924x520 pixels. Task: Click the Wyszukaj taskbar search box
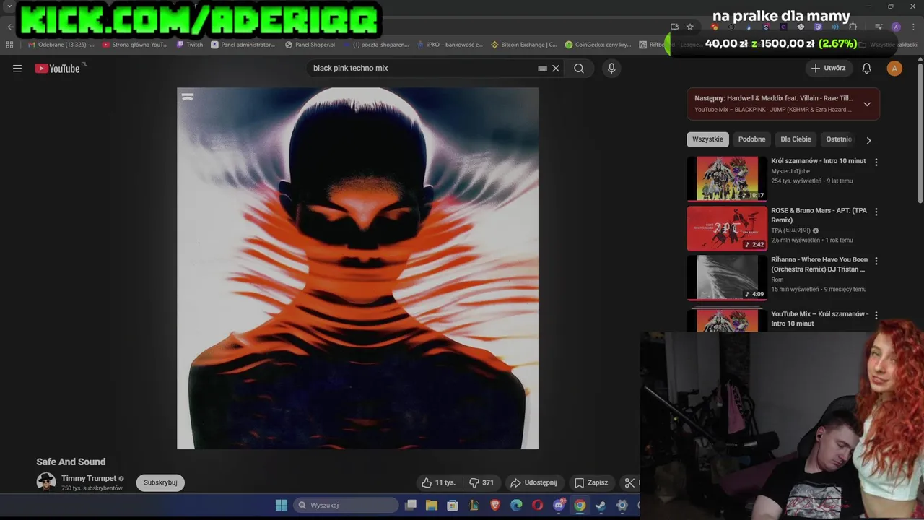346,505
